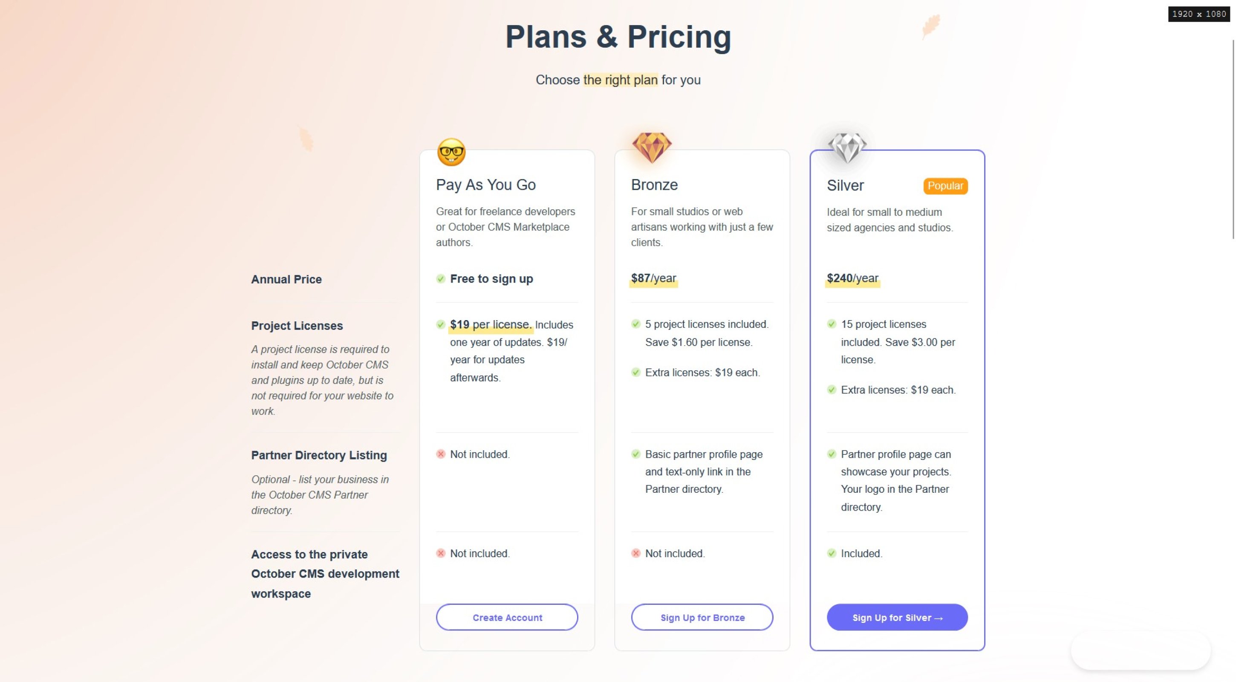
Task: Click green check for 5 project licenses
Action: [x=636, y=324]
